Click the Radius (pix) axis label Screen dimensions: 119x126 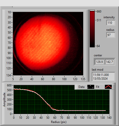point(59,122)
